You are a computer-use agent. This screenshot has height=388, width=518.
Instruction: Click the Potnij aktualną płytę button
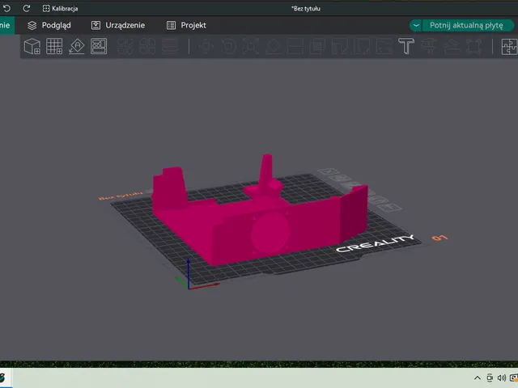click(x=466, y=25)
